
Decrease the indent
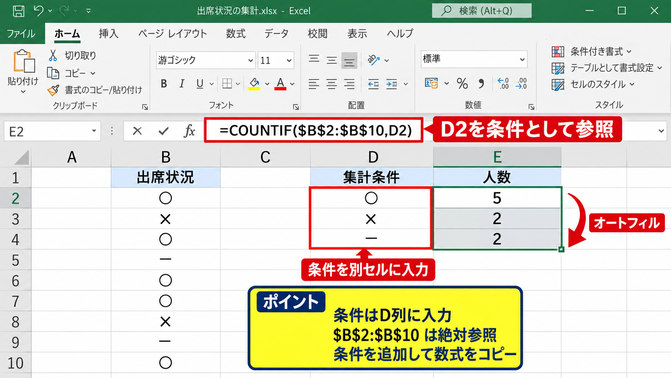click(373, 84)
